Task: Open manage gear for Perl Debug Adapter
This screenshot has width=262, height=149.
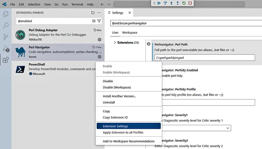Action: [x=100, y=39]
